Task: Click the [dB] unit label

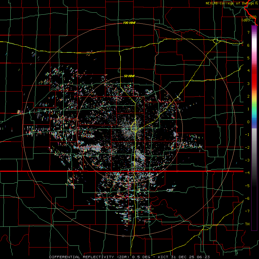Action: coord(246,20)
